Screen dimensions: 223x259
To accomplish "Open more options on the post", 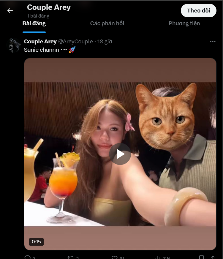I will [x=212, y=42].
